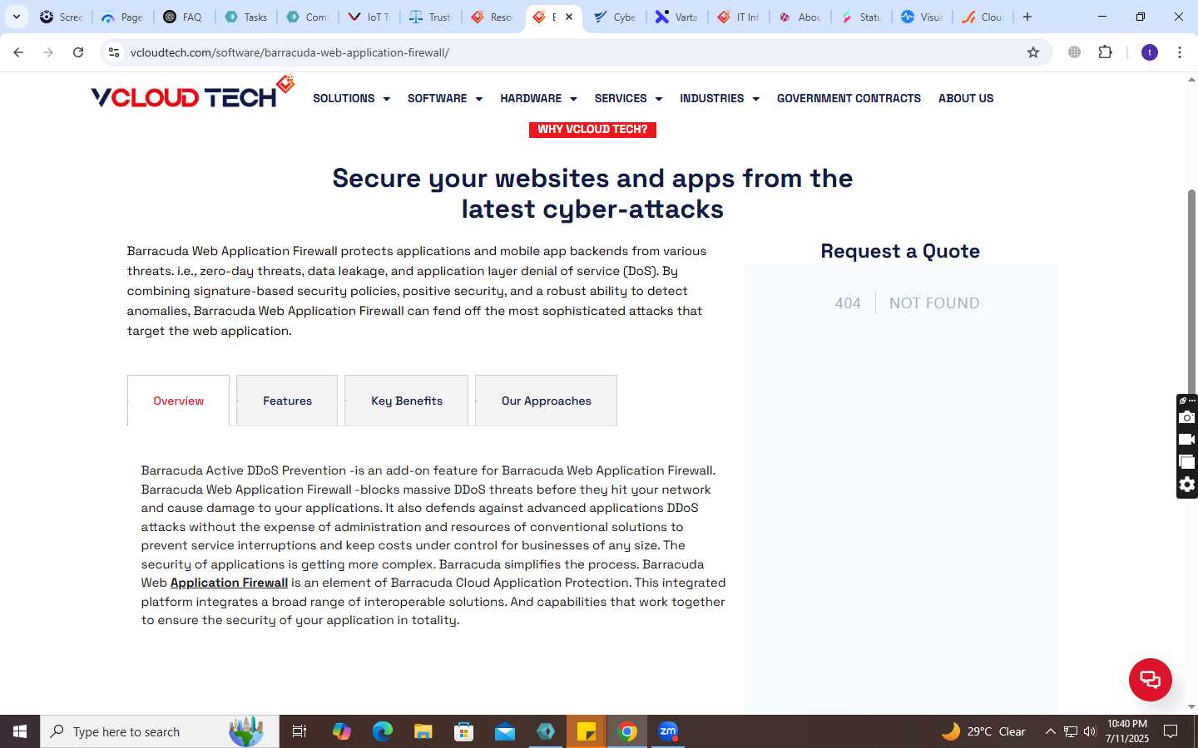The image size is (1198, 748).
Task: Click the gallery icon in side widget
Action: [1187, 462]
